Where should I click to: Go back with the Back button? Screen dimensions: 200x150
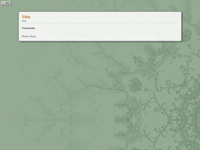click(6, 3)
